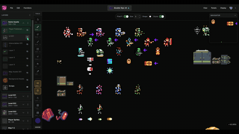Open the View menu

coord(205,8)
